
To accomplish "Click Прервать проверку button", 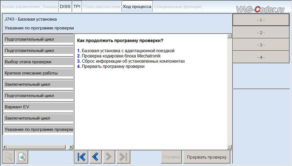I will pyautogui.click(x=207, y=157).
